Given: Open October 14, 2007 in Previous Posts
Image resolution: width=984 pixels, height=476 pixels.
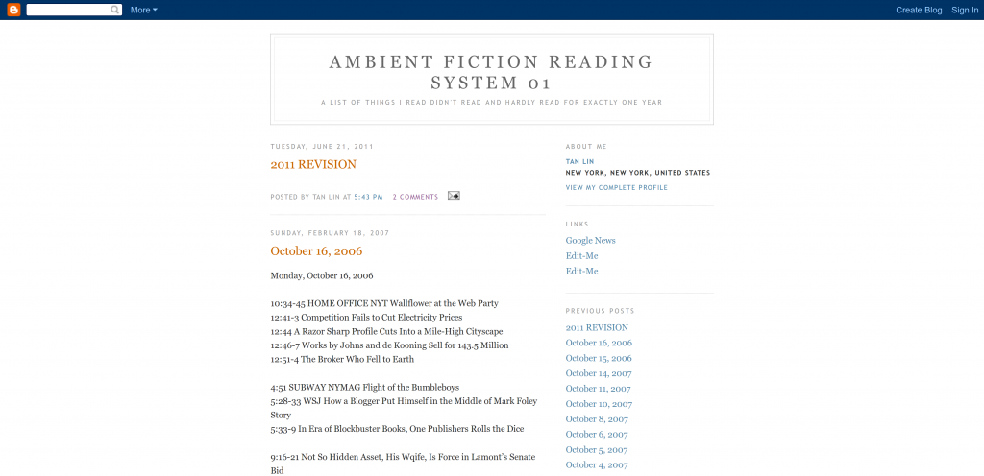Looking at the screenshot, I should tap(599, 373).
